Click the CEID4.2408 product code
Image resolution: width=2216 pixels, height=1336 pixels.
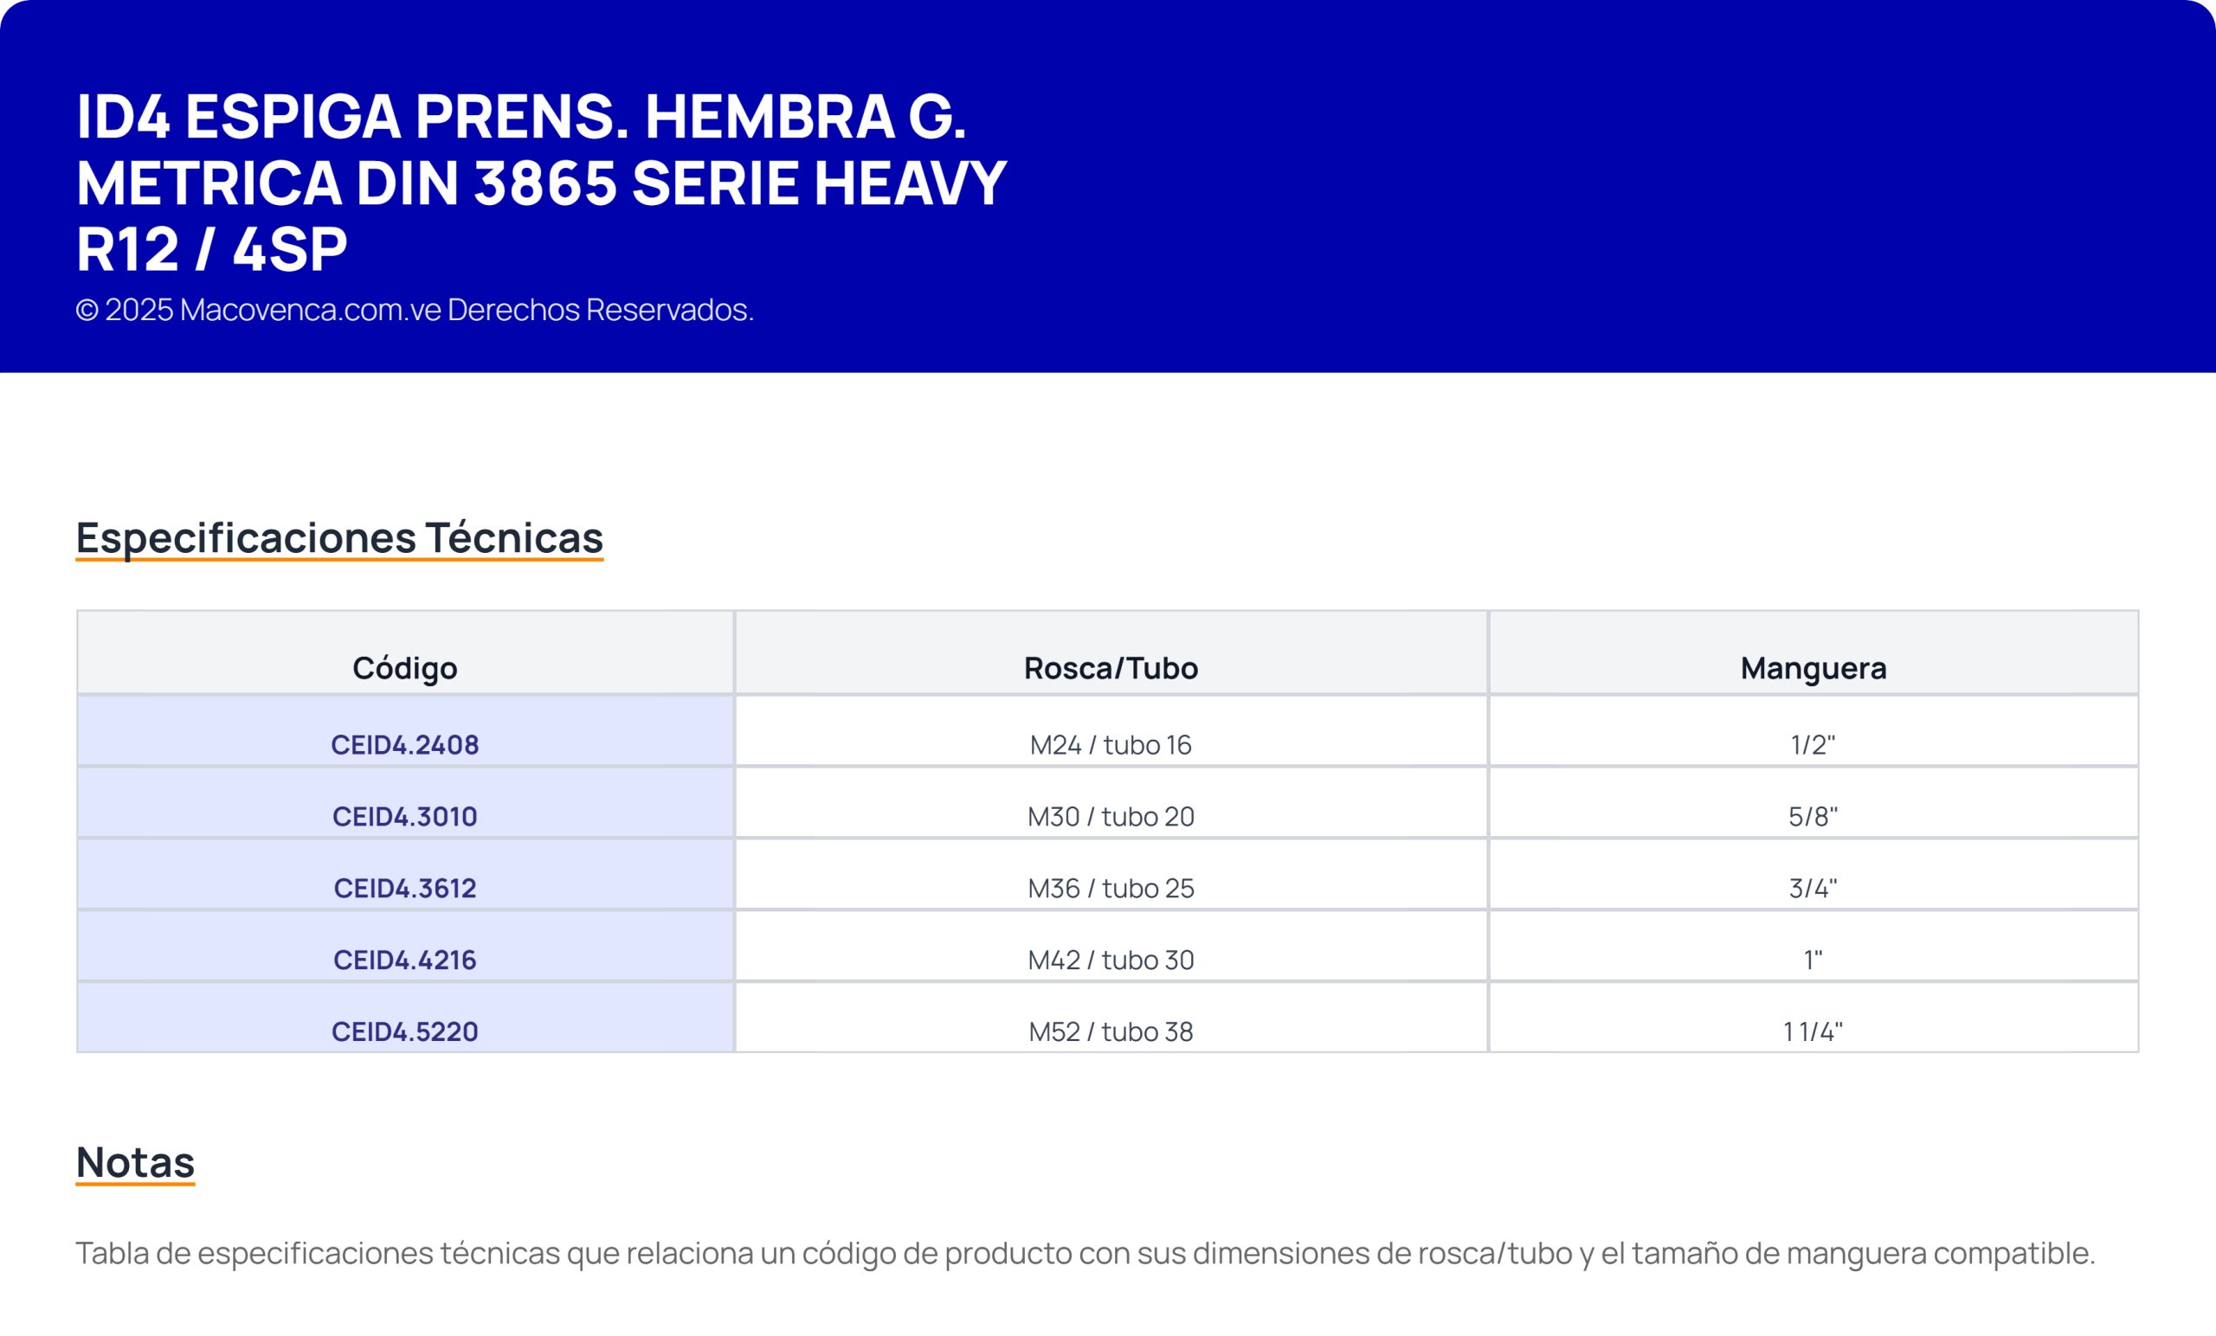[x=405, y=744]
